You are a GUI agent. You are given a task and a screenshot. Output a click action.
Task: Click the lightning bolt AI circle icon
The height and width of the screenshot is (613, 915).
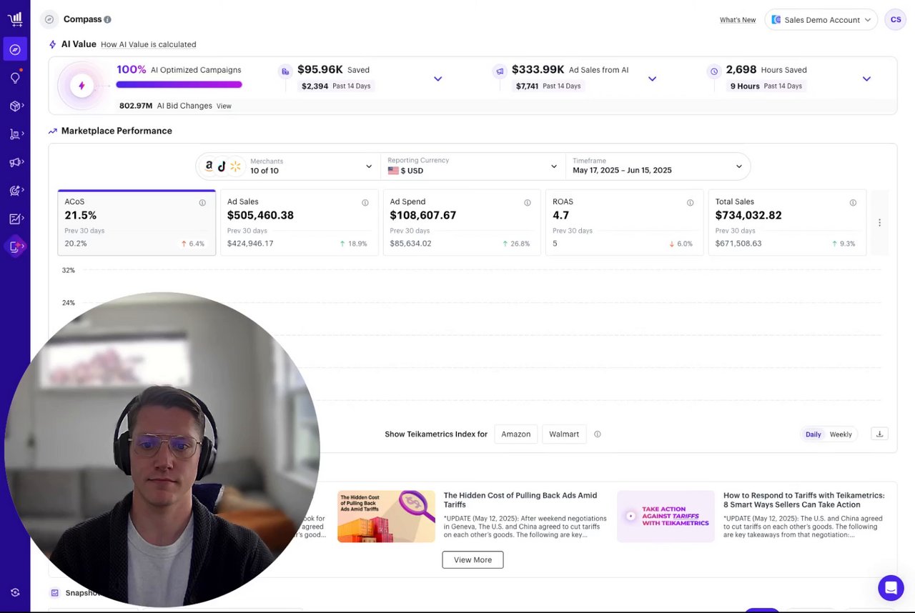81,86
